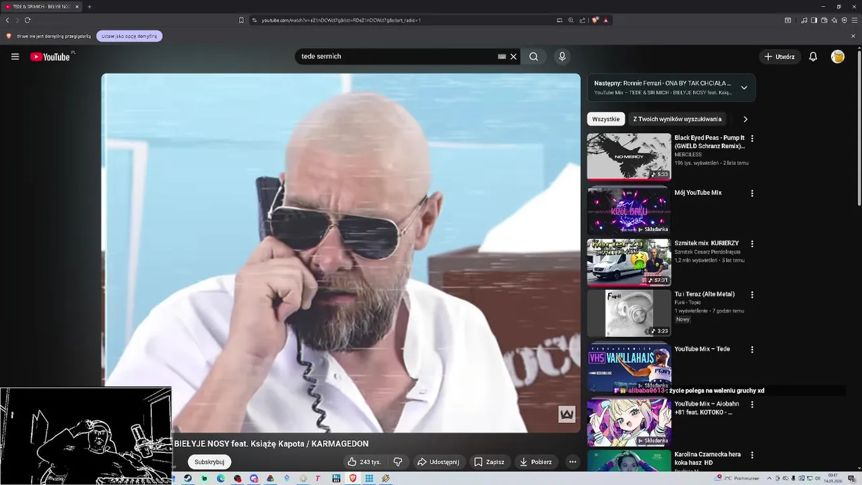862x485 pixels.
Task: Open the Brave main hamburger menu
Action: pyautogui.click(x=855, y=20)
